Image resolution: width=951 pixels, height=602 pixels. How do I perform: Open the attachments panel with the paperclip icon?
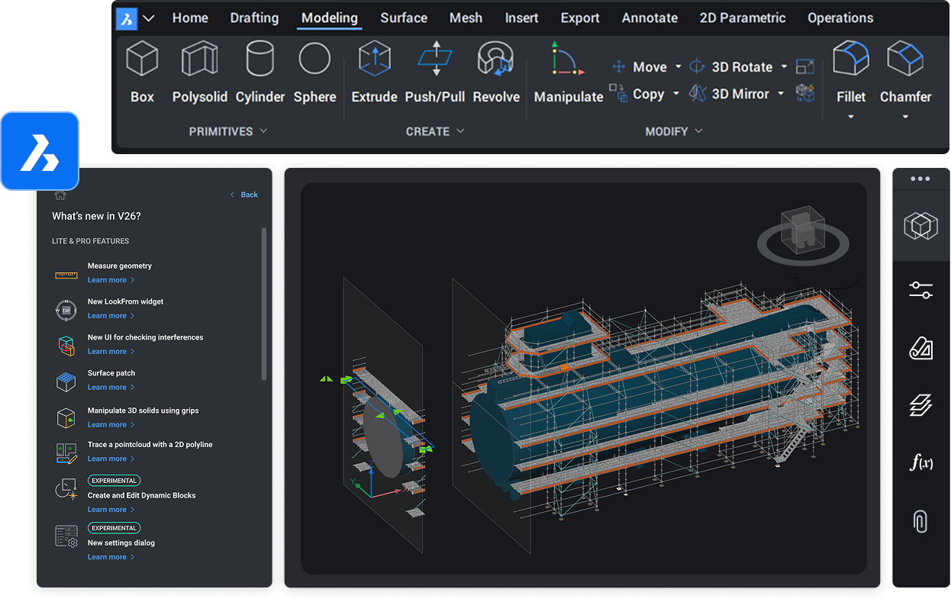coord(920,521)
